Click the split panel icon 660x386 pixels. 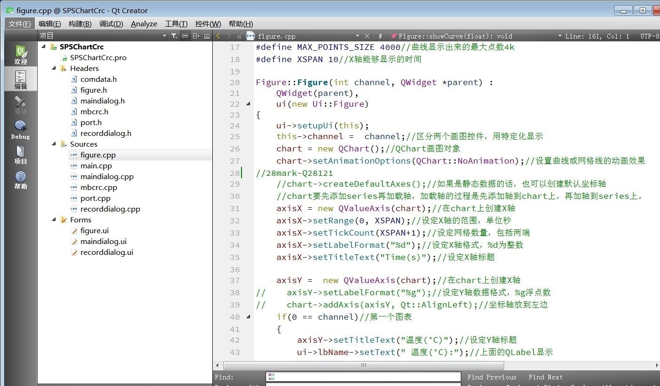click(196, 36)
